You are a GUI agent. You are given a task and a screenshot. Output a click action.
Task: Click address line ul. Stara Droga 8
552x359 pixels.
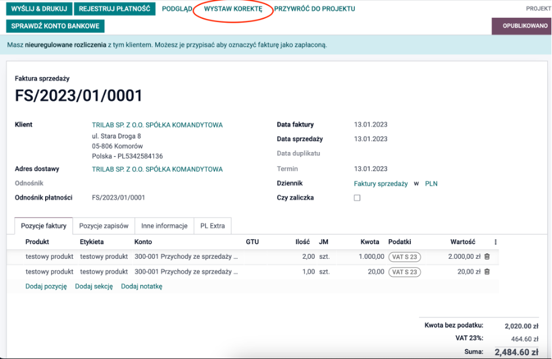116,136
